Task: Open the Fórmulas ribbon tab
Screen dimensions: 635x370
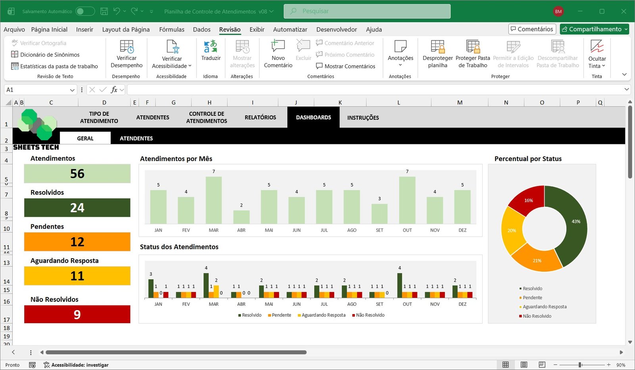Action: 171,29
